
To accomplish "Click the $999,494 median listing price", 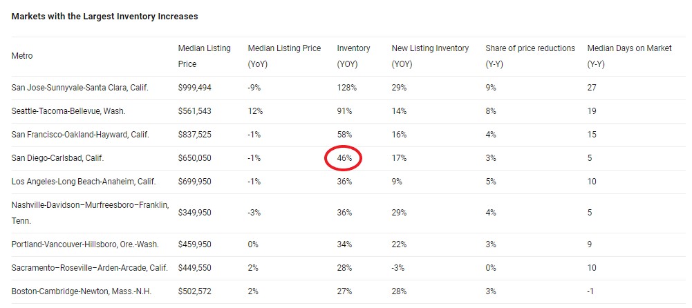I will tap(195, 87).
